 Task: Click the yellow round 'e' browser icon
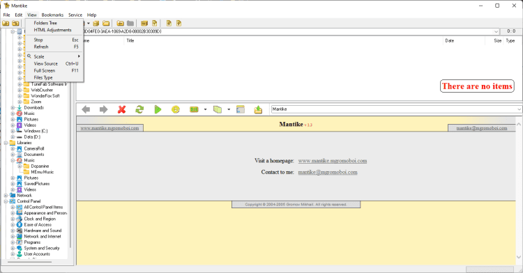coord(176,109)
